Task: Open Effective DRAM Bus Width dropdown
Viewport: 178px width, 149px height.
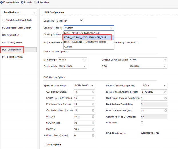Action: (148, 60)
